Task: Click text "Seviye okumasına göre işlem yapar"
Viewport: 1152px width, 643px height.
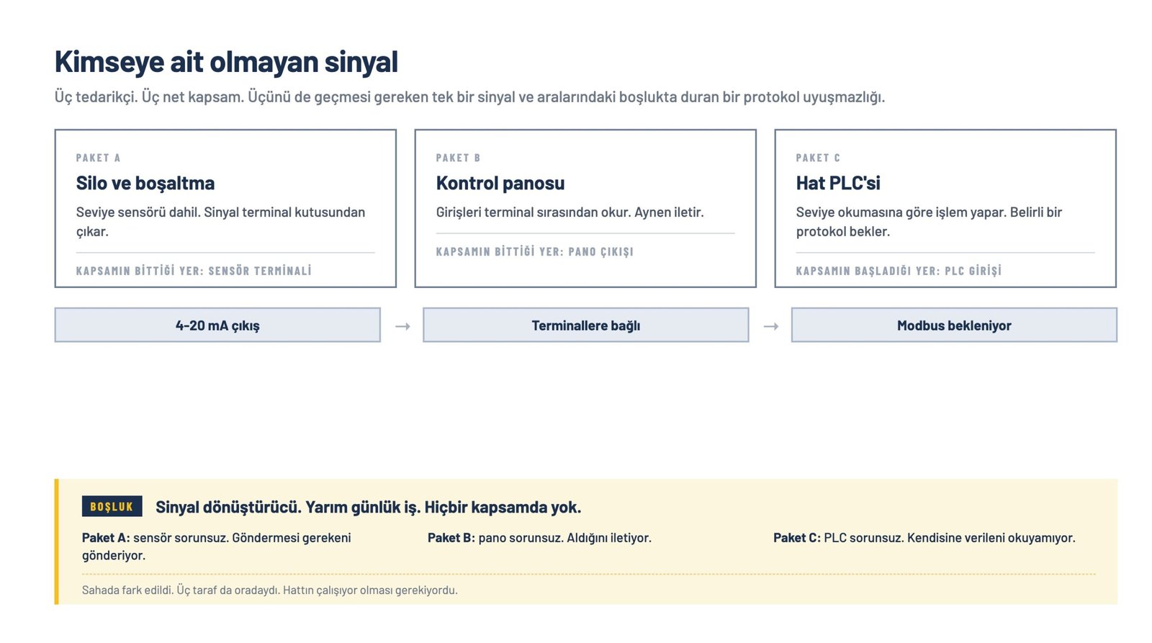Action: (929, 222)
